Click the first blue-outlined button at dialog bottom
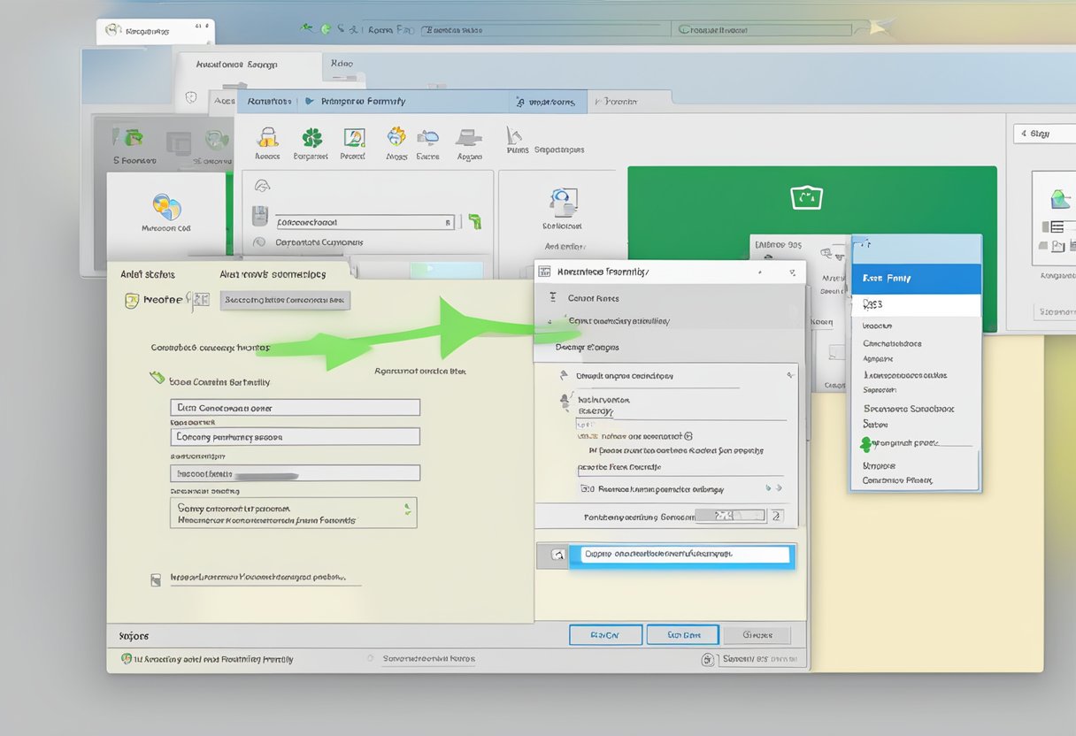Viewport: 1076px width, 736px height. (605, 634)
